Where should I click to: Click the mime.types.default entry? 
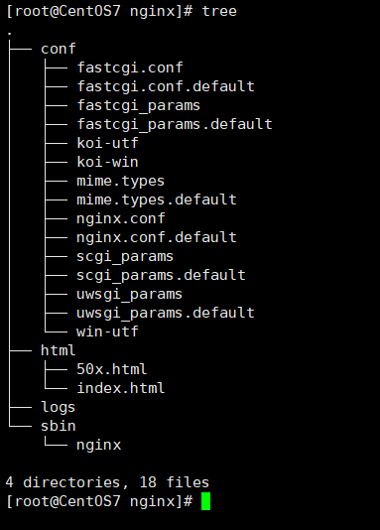tap(157, 200)
